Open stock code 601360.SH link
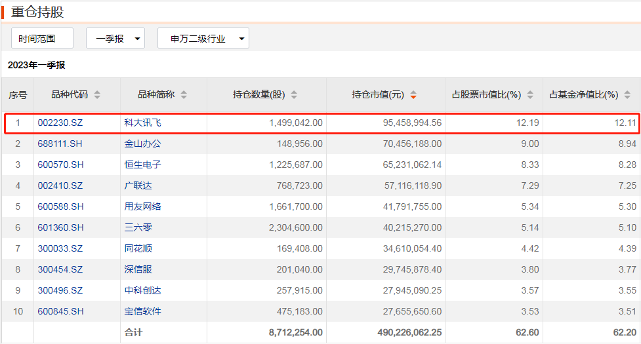The height and width of the screenshot is (344, 641). click(60, 227)
